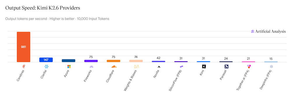
Task: Select the Kimi K logo icon
Action: point(204,66)
